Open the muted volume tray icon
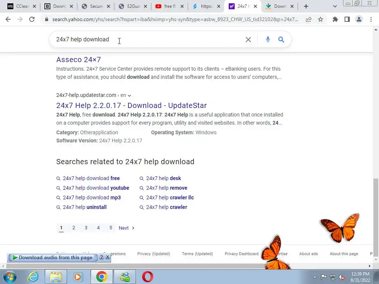The width and height of the screenshot is (379, 284). (x=342, y=277)
